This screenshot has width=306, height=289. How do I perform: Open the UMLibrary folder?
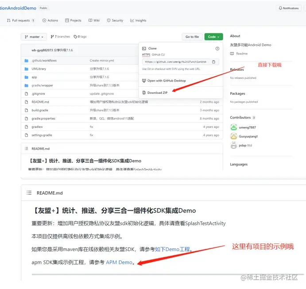[x=39, y=69]
